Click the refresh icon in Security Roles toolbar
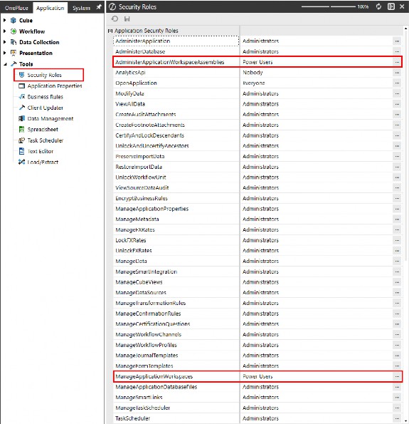Image resolution: width=409 pixels, height=424 pixels. (x=115, y=19)
